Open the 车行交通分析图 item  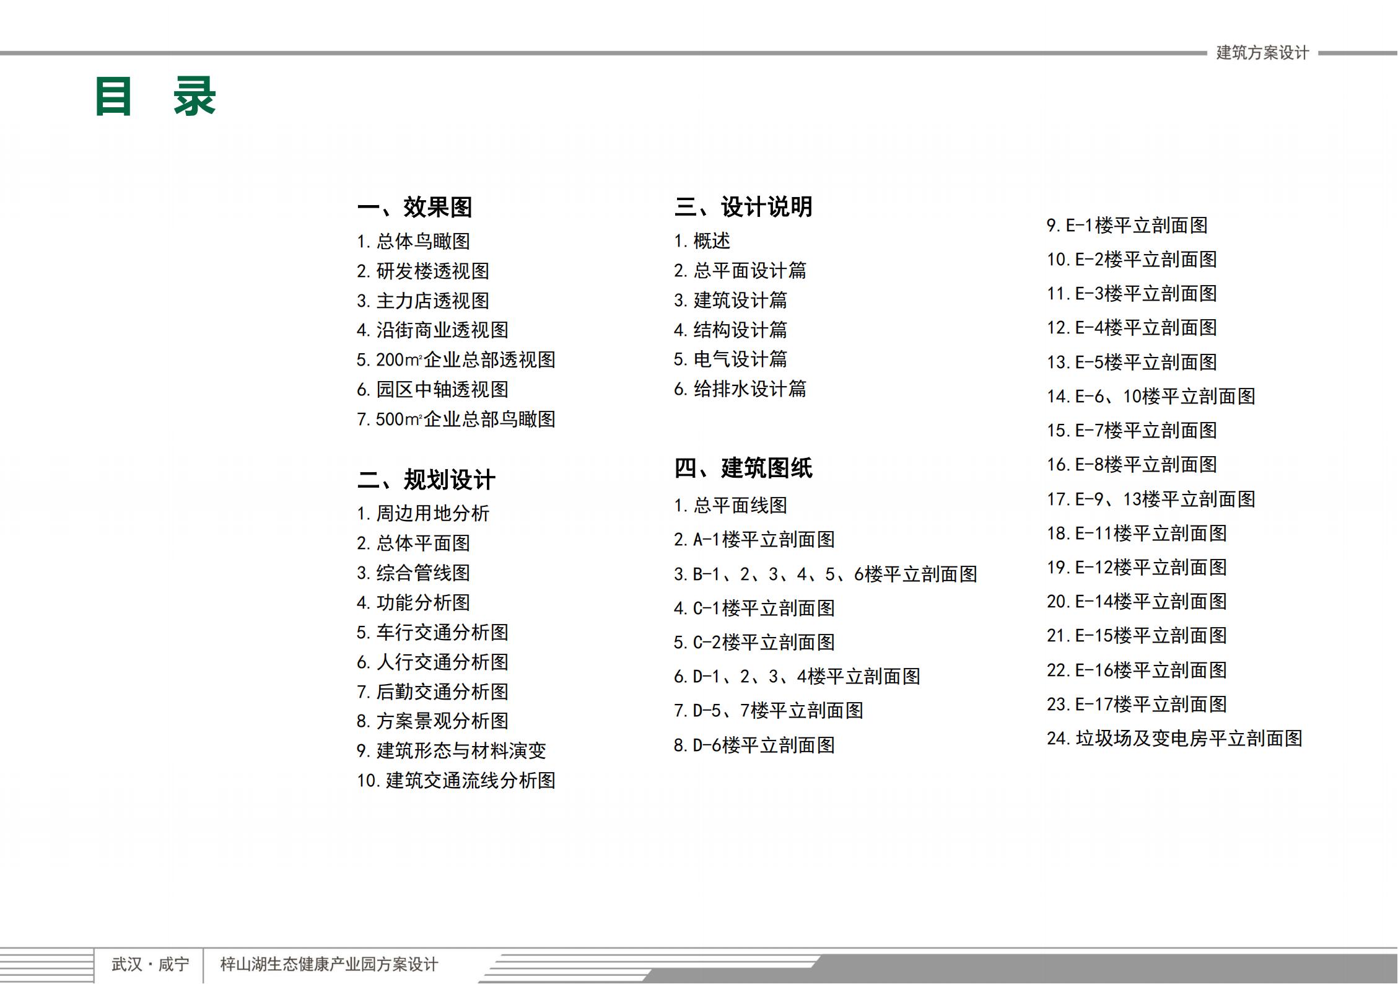tap(432, 632)
